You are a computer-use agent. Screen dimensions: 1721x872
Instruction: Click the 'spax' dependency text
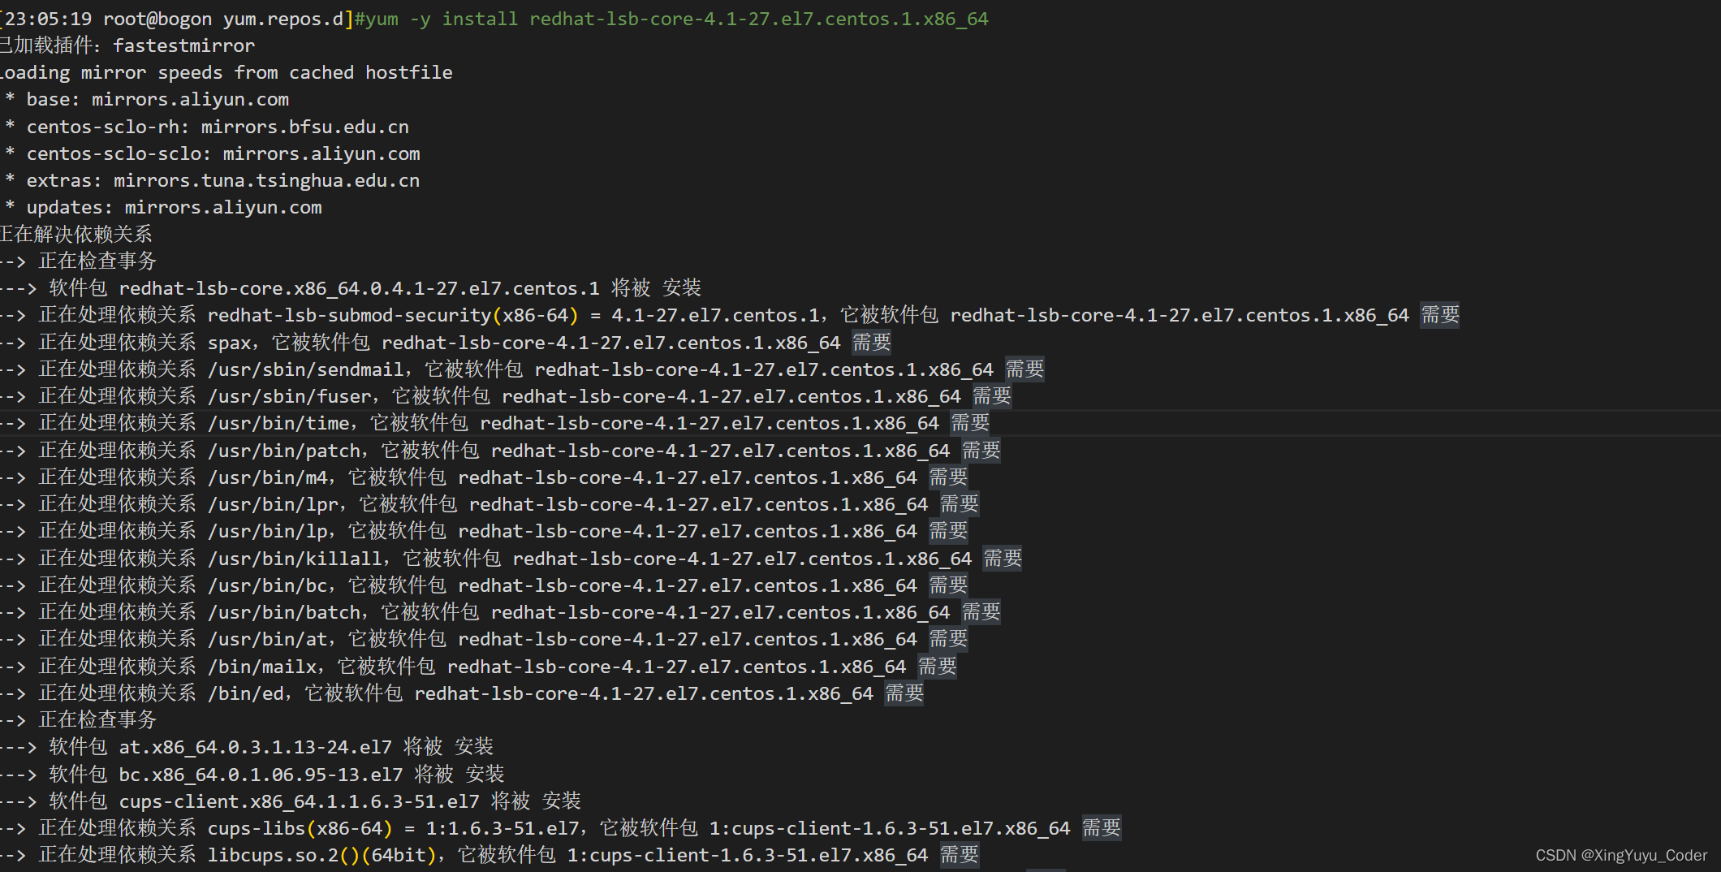[x=230, y=343]
